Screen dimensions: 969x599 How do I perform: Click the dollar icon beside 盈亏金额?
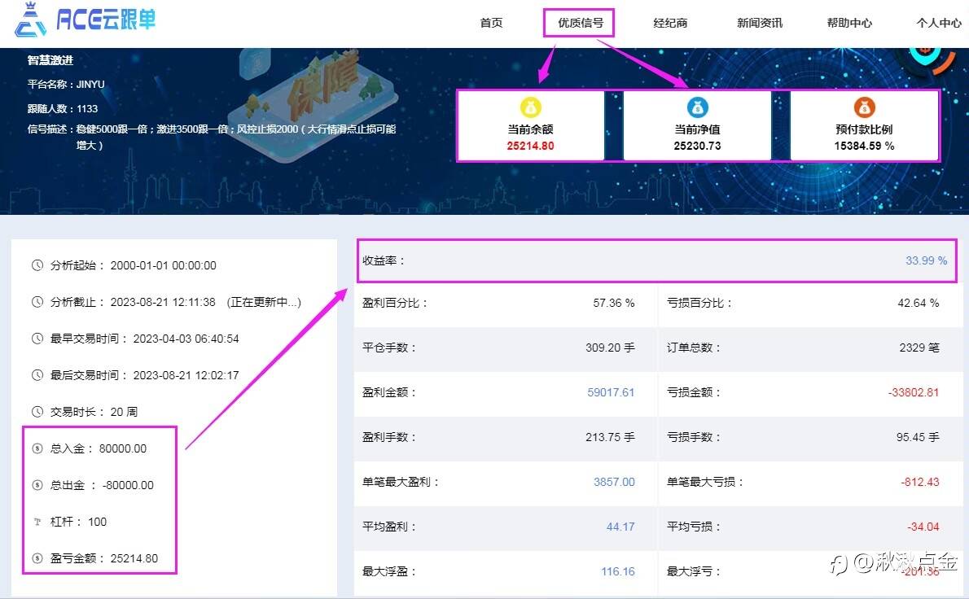37,558
